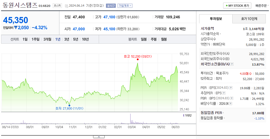
Task: Select the 5년 line chart period
Action: 76,39
